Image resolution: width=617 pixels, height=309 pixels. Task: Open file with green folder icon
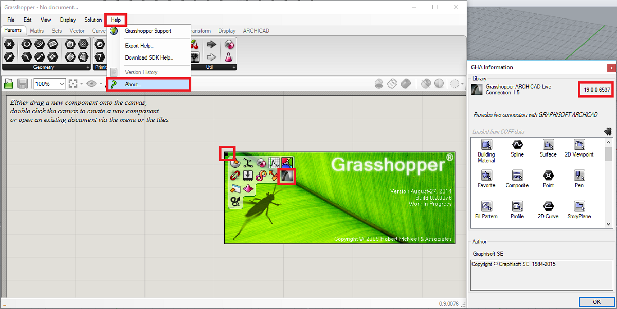(8, 84)
